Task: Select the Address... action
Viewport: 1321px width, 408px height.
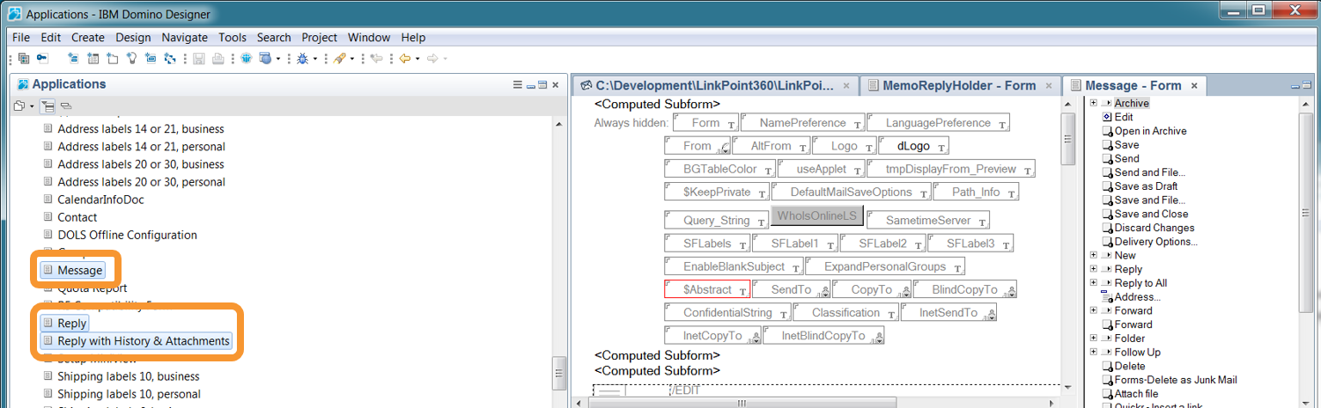Action: point(1137,297)
